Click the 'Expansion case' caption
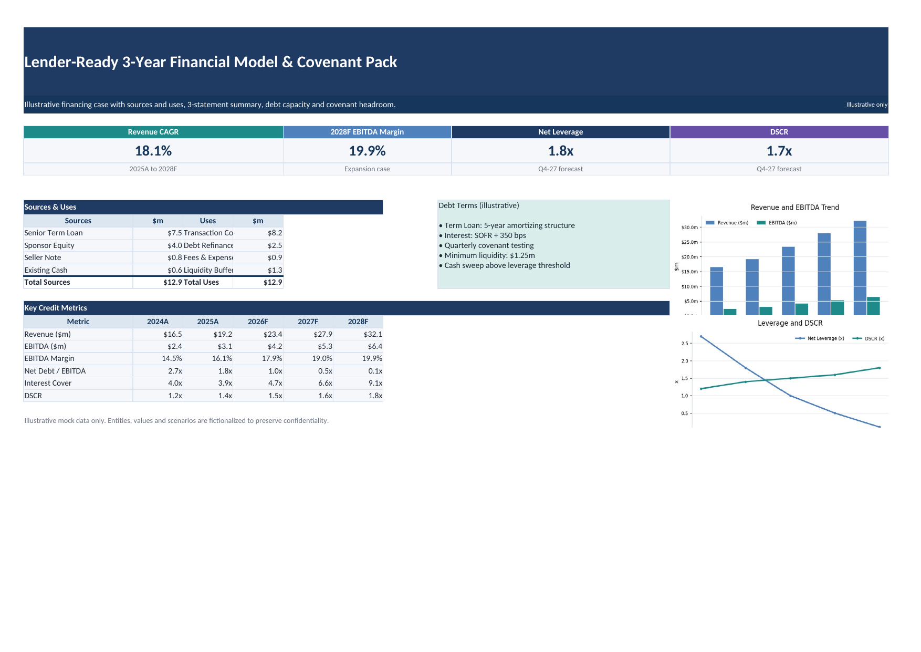 pos(367,169)
